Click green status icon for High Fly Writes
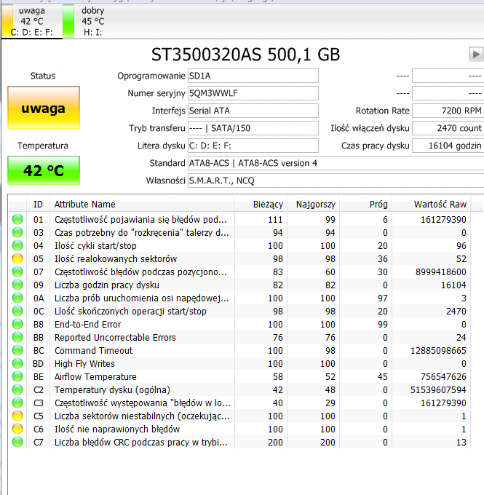This screenshot has width=484, height=495. click(17, 364)
